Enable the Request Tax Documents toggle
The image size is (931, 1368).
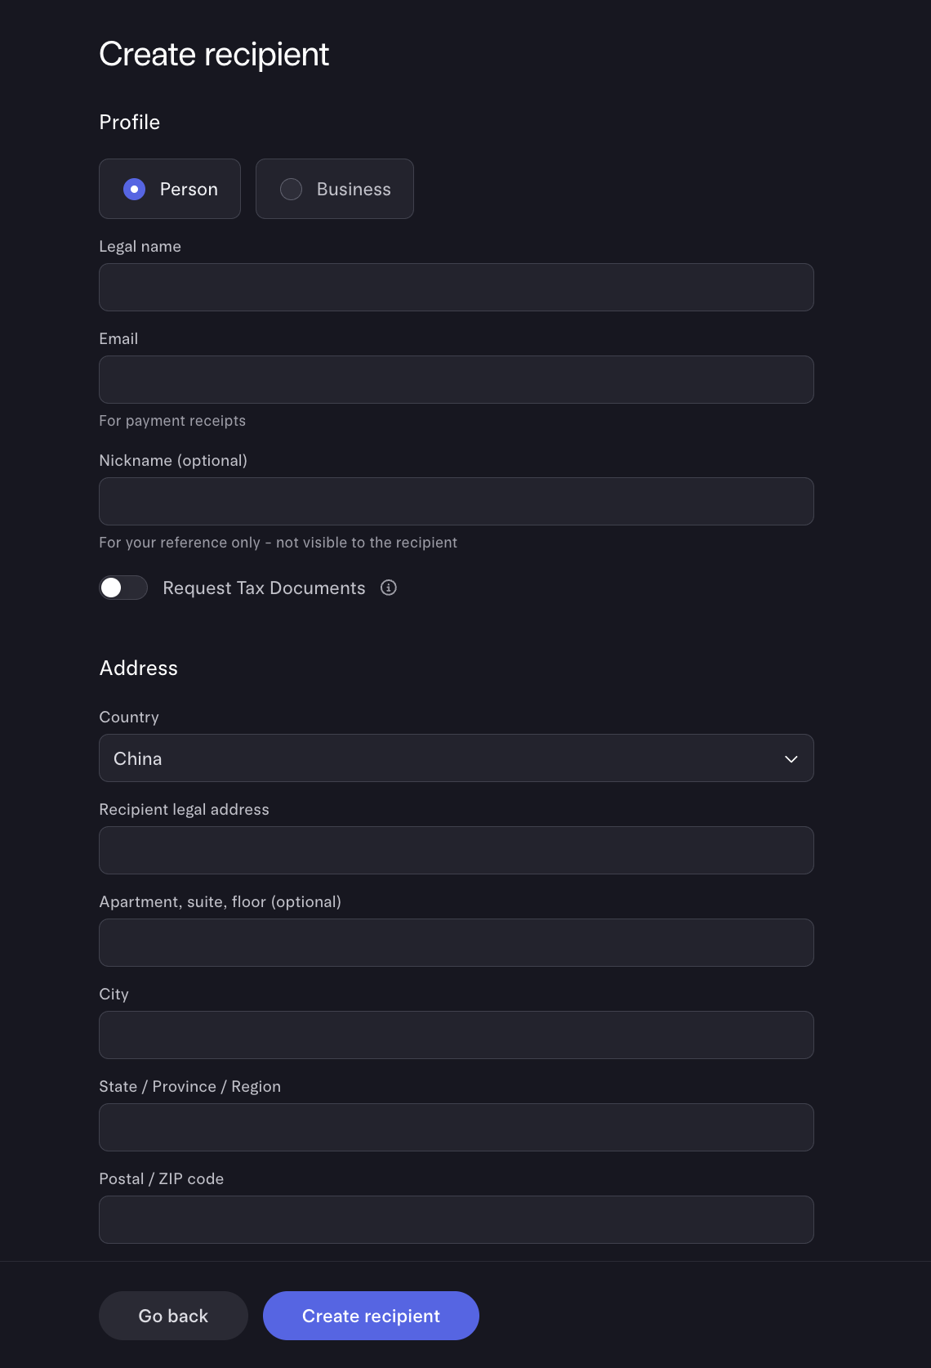click(x=123, y=588)
